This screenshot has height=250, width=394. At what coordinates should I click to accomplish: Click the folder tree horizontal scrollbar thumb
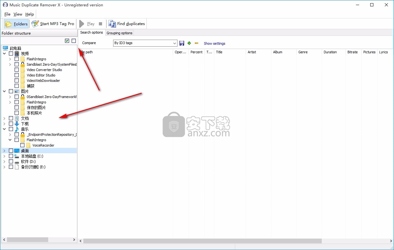[27, 240]
